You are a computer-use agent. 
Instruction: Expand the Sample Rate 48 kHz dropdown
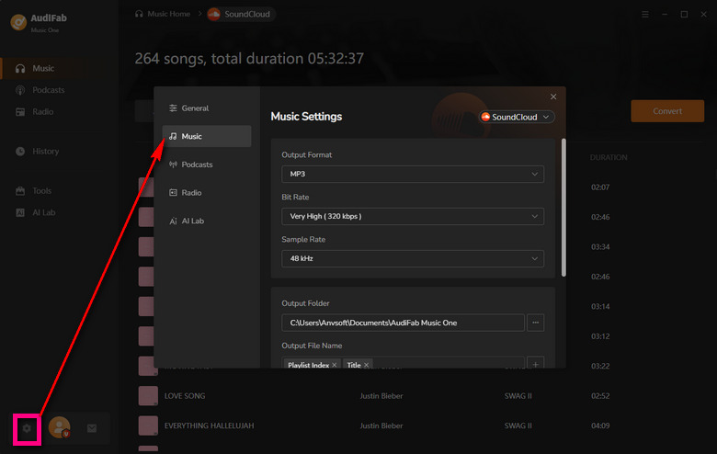coord(413,259)
